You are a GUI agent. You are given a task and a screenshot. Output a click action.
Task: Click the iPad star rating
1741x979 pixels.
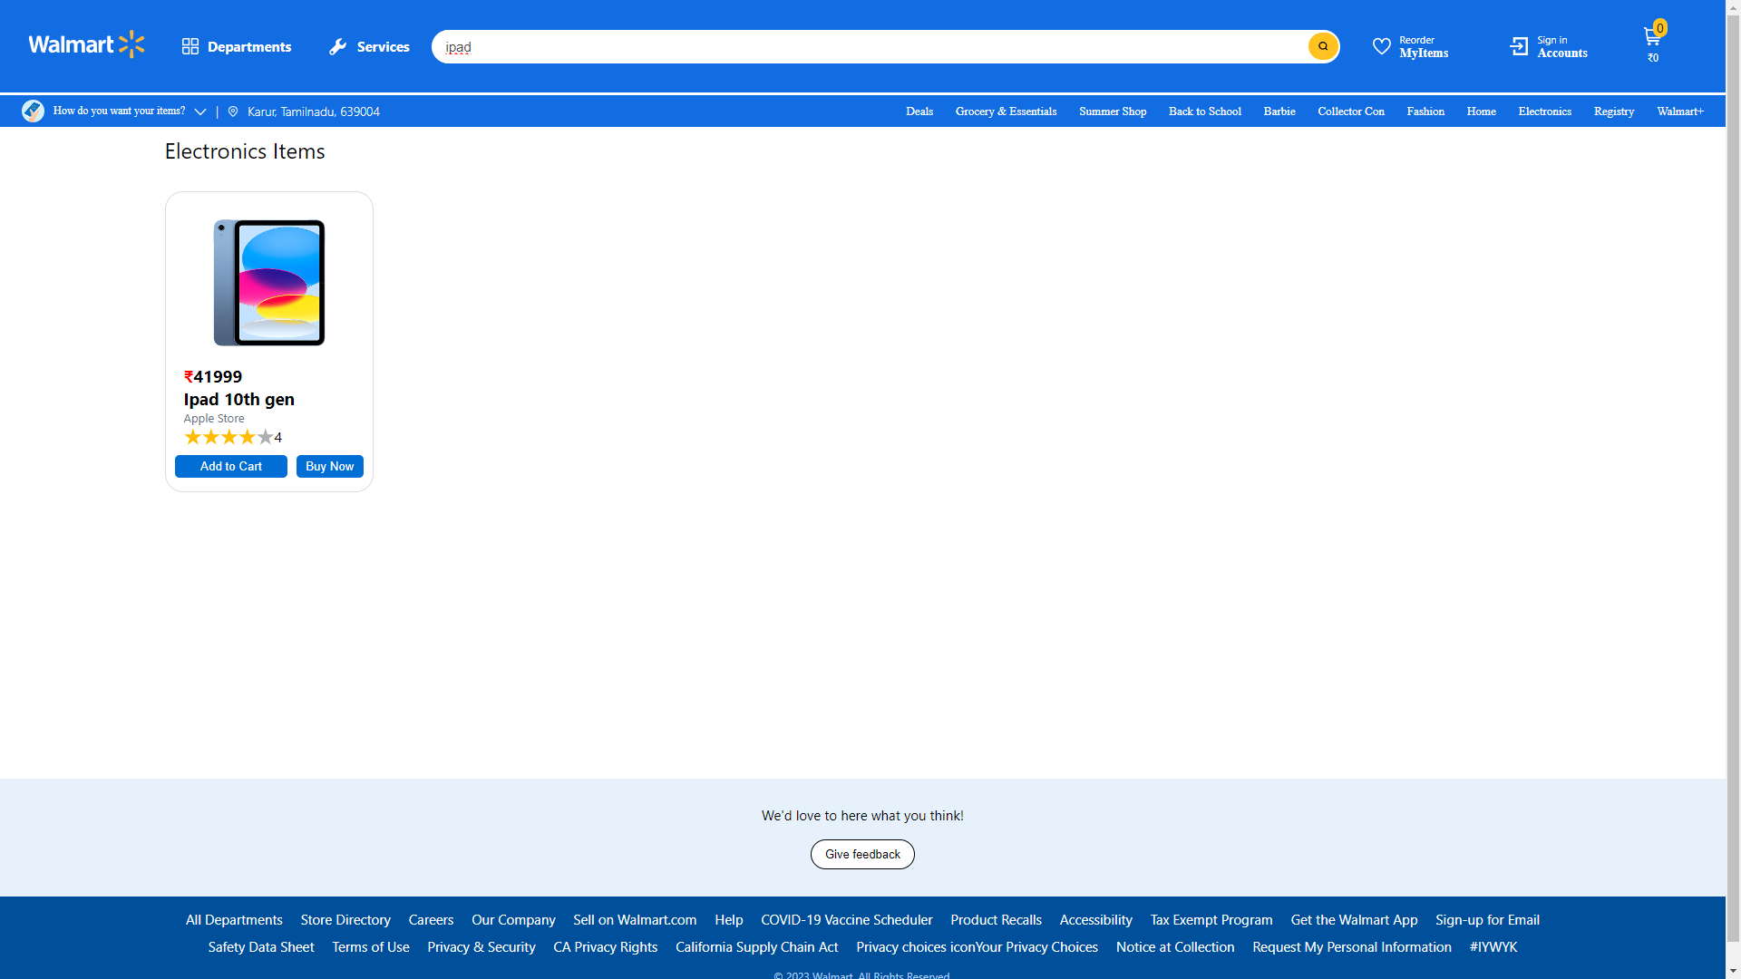[x=229, y=437]
